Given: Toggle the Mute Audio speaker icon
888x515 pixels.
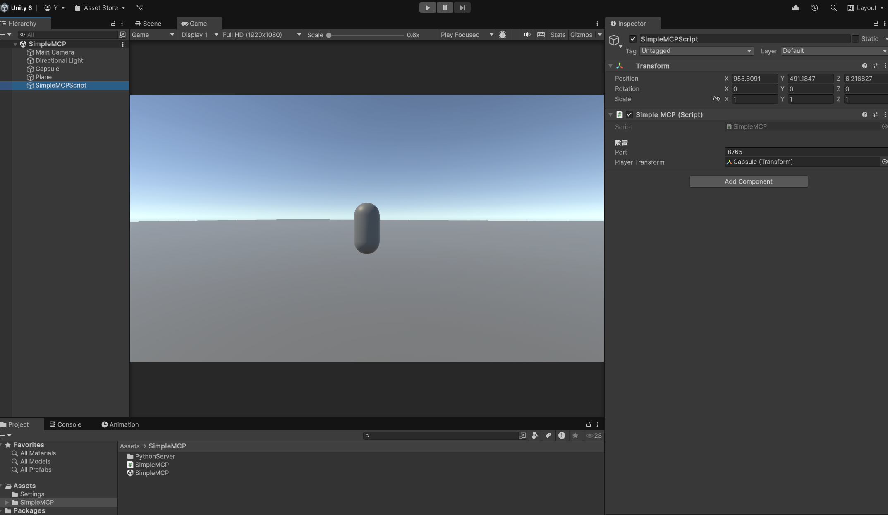Looking at the screenshot, I should click(x=527, y=35).
